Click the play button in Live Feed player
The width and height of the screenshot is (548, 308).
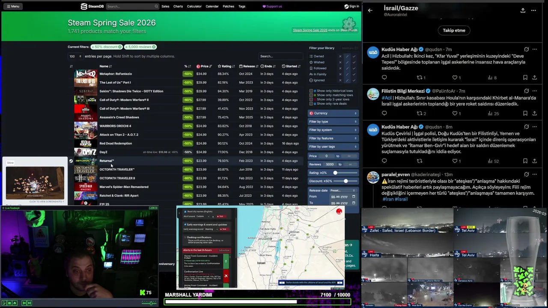4,303
